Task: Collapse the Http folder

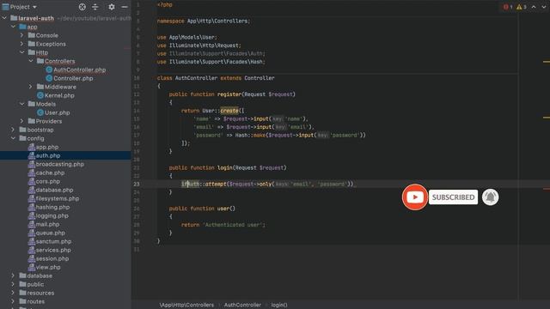Action: point(22,52)
